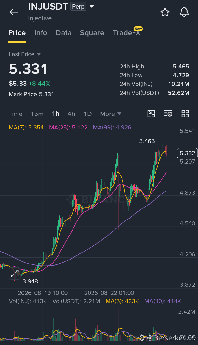Select the 15m chart interval

[x=37, y=114]
